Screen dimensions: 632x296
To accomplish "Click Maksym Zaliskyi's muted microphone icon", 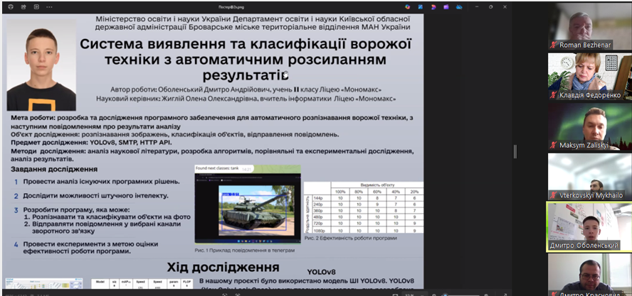I will tap(554, 146).
